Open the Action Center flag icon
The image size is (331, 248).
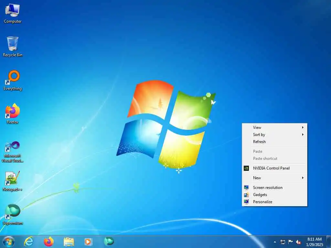(x=291, y=242)
